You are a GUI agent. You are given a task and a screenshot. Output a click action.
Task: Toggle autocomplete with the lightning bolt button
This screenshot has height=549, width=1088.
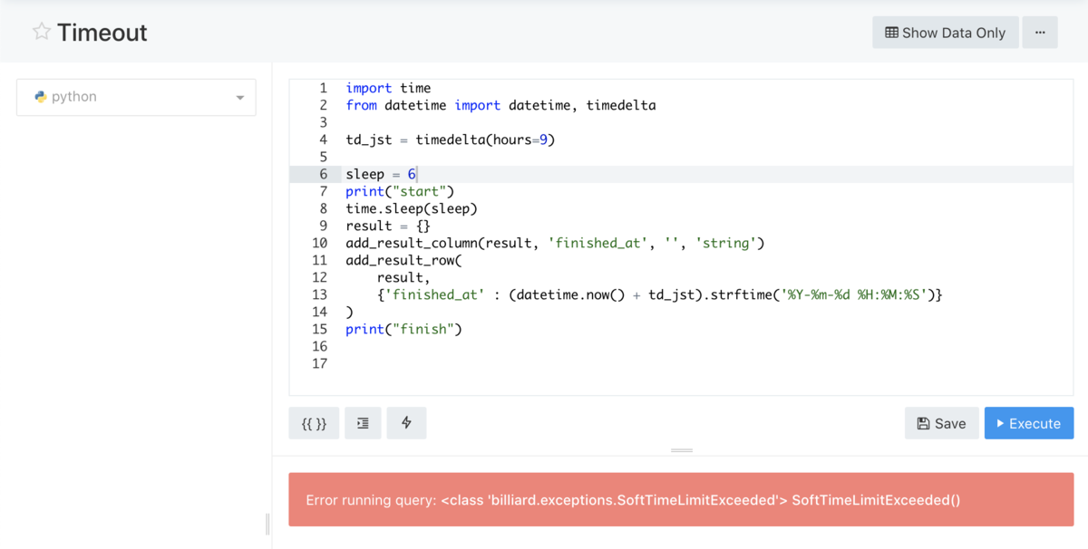tap(406, 423)
